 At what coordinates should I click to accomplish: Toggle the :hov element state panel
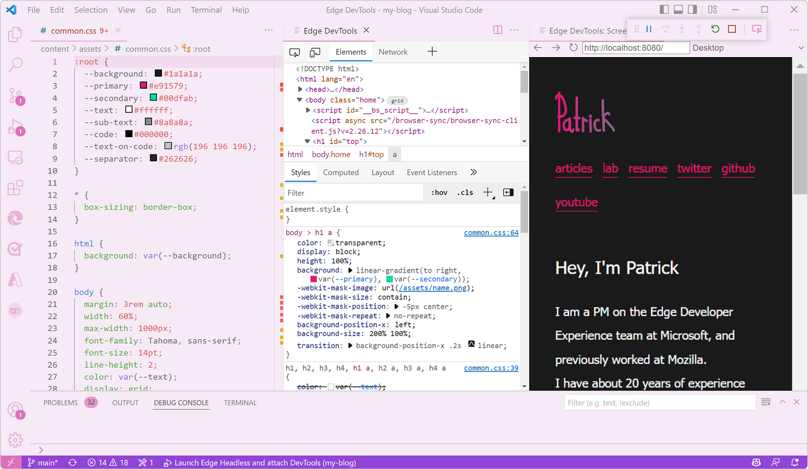click(x=439, y=192)
